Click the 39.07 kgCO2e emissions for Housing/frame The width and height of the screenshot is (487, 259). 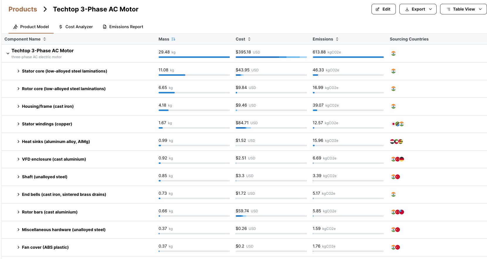(326, 105)
